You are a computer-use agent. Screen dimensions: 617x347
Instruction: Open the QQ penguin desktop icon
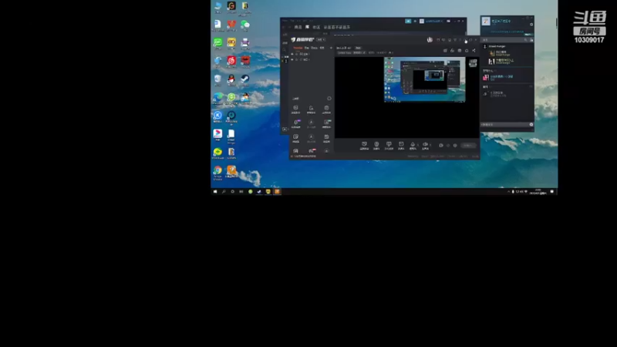pos(231,79)
